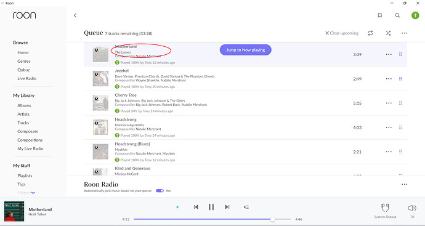Clear upcoming tracks from the queue
Viewport: 425px width, 226px height.
point(342,33)
